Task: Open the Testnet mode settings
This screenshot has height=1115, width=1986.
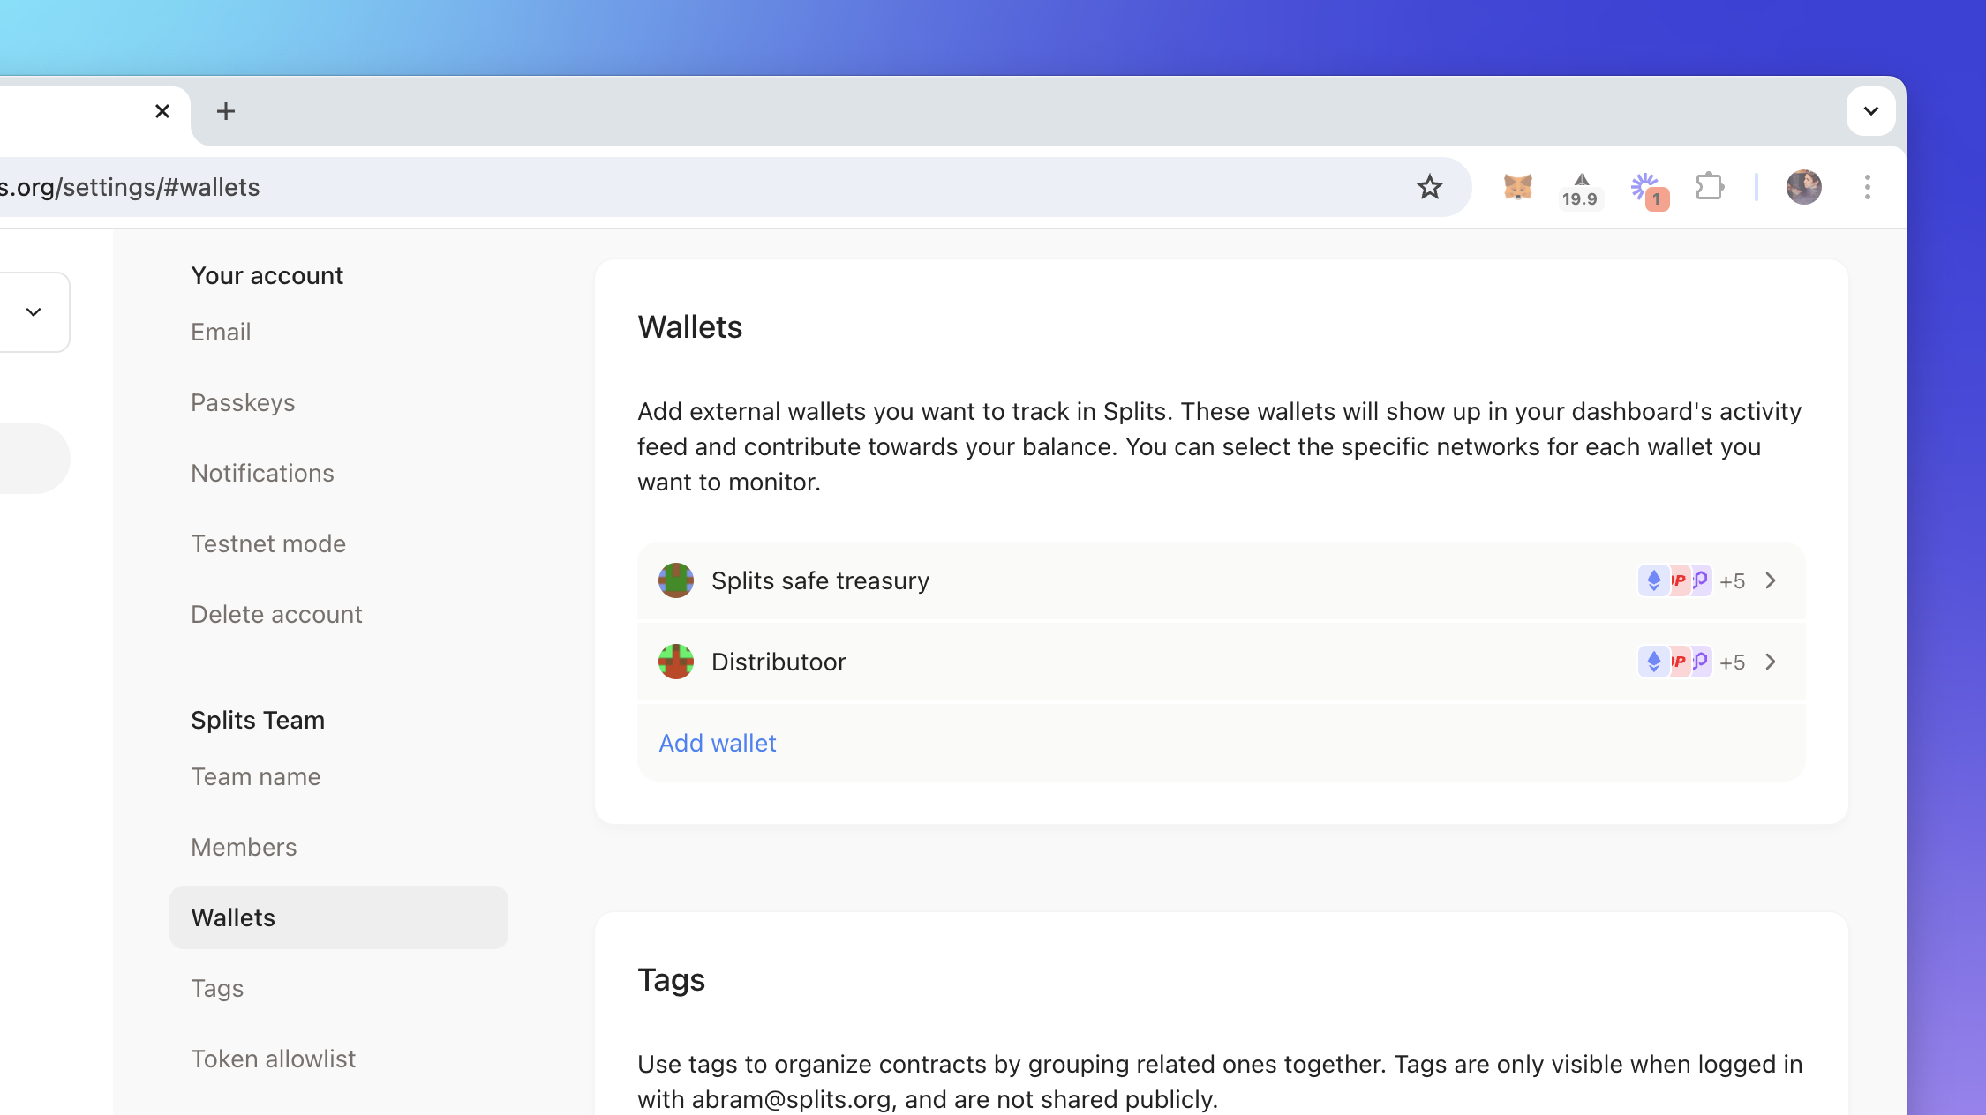Action: pyautogui.click(x=268, y=543)
